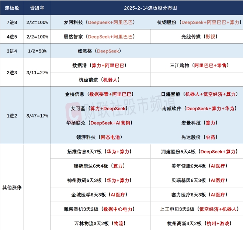Click the 领湃科技（固态电池）entry
The height and width of the screenshot is (230, 243).
click(x=99, y=137)
